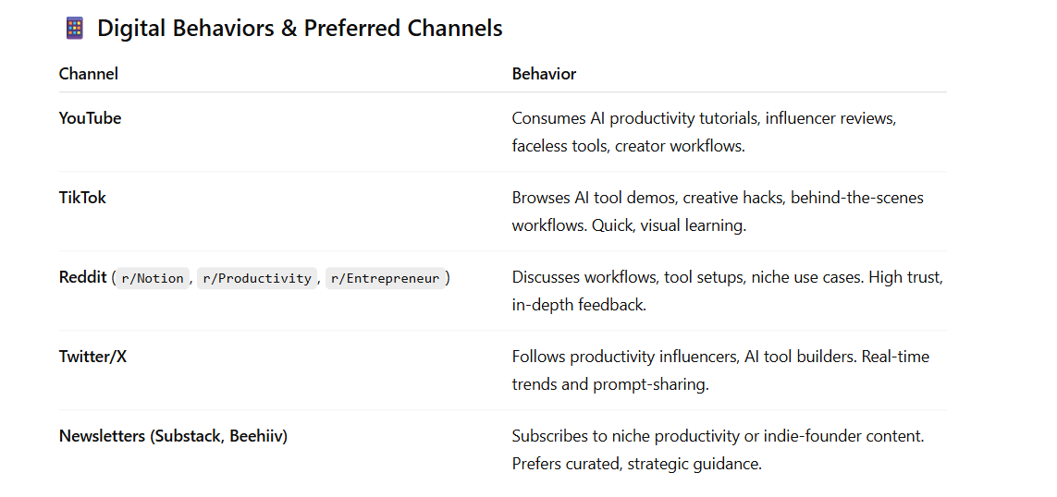Click the Reddit behavior description about workflows
The height and width of the screenshot is (497, 1057).
728,291
